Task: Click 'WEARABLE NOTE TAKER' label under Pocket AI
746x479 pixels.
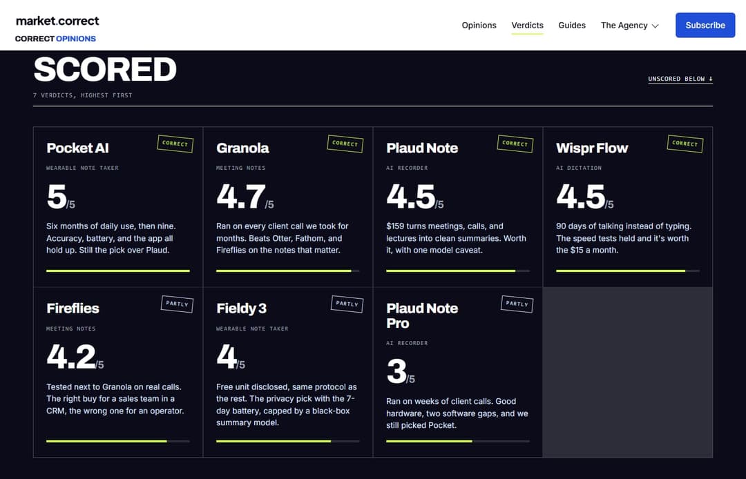Action: (x=82, y=168)
